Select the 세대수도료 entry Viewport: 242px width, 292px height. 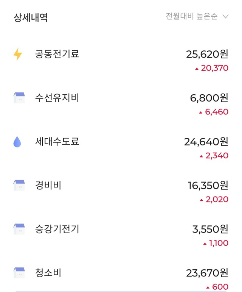57,142
